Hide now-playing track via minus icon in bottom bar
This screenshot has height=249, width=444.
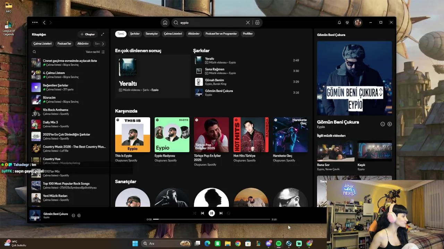tap(73, 215)
